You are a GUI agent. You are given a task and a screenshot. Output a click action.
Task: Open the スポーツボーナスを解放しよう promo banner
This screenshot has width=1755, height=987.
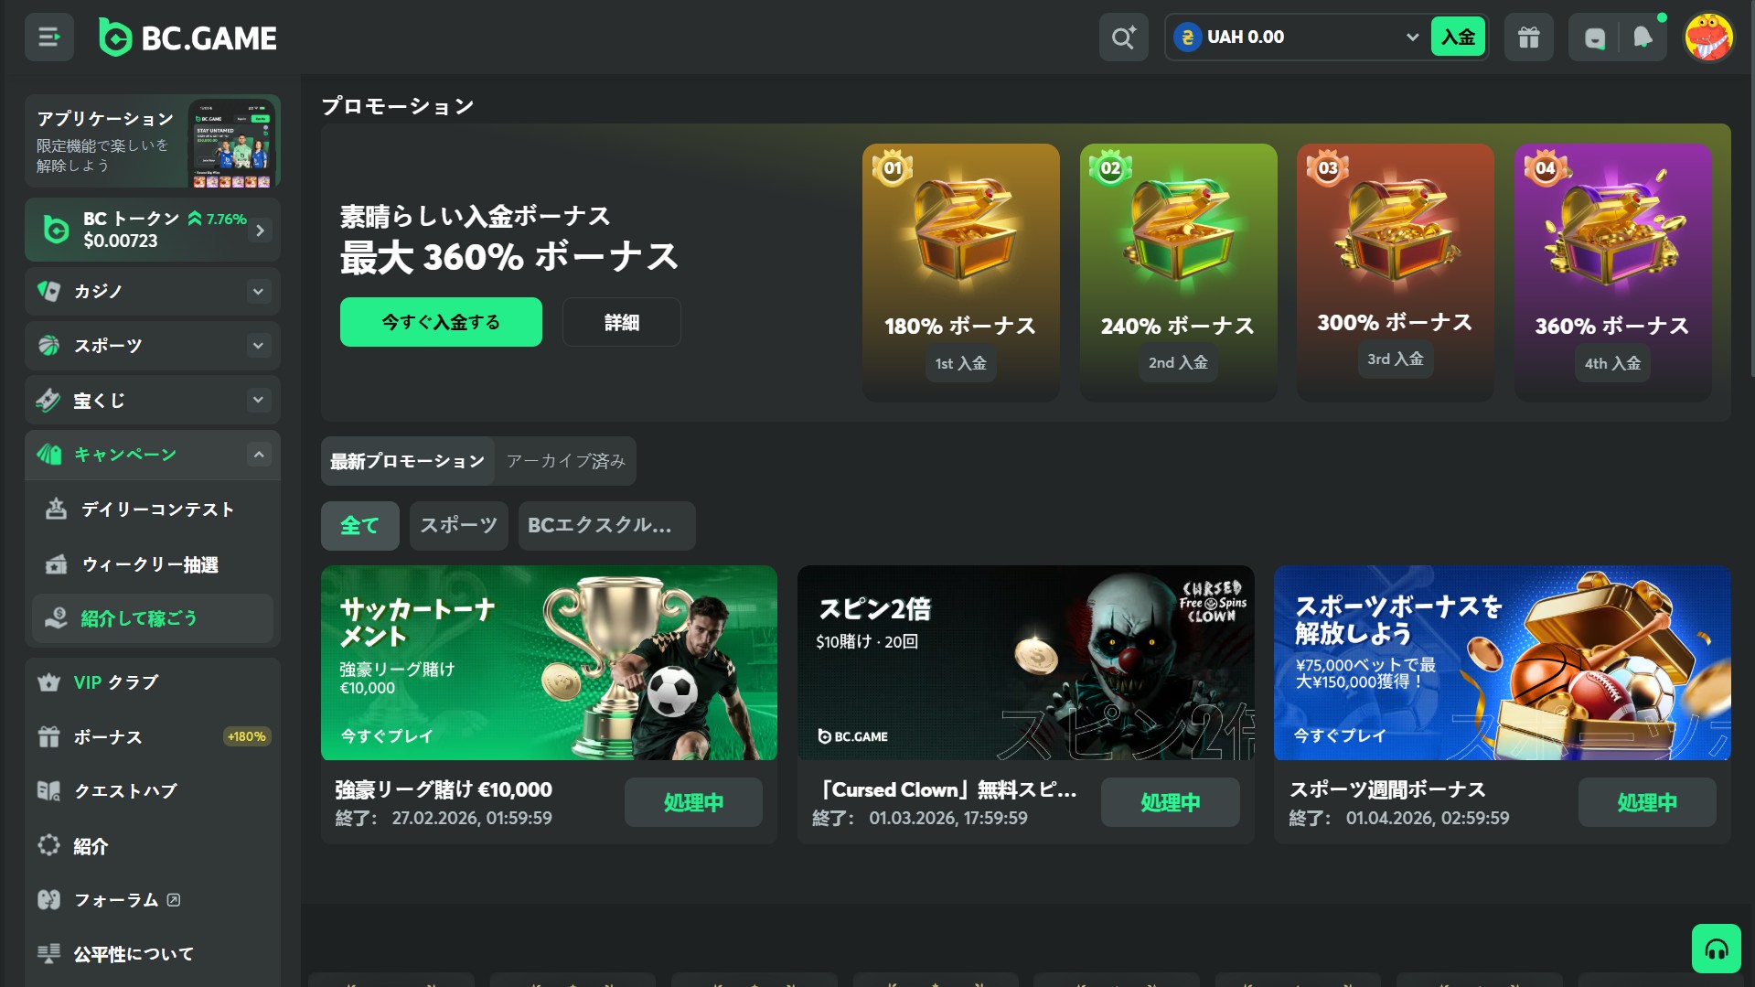pos(1502,662)
